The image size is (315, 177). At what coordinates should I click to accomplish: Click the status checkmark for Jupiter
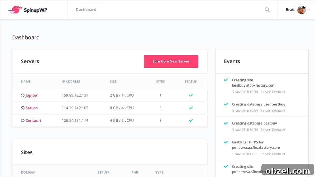click(191, 95)
